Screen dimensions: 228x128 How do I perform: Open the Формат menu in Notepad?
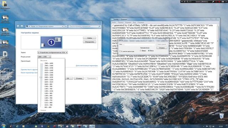[128, 22]
